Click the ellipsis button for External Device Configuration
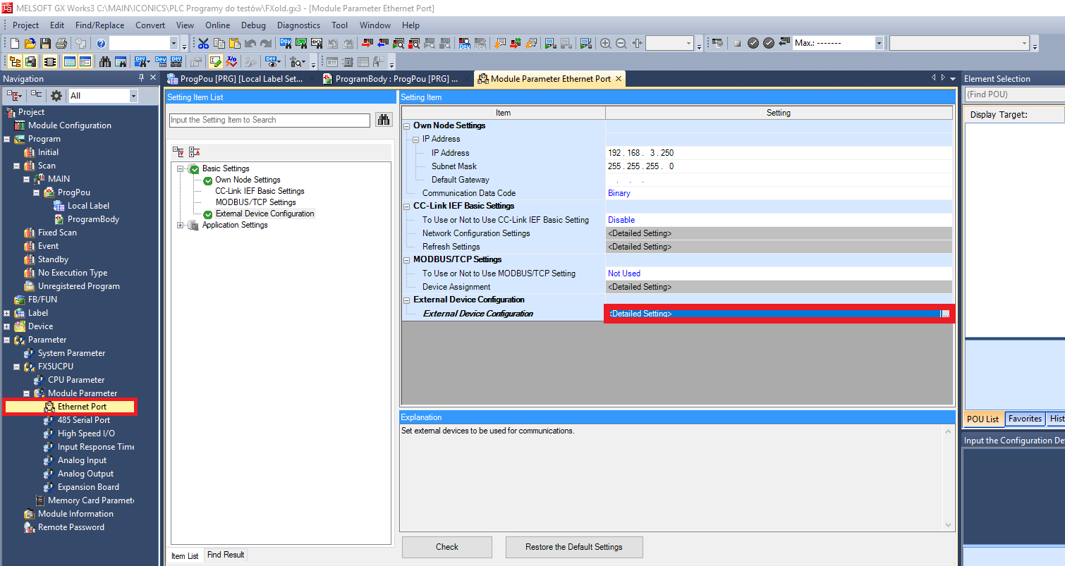The image size is (1065, 566). (x=946, y=314)
